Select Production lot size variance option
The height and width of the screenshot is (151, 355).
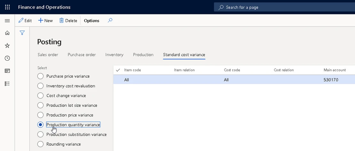(x=40, y=105)
